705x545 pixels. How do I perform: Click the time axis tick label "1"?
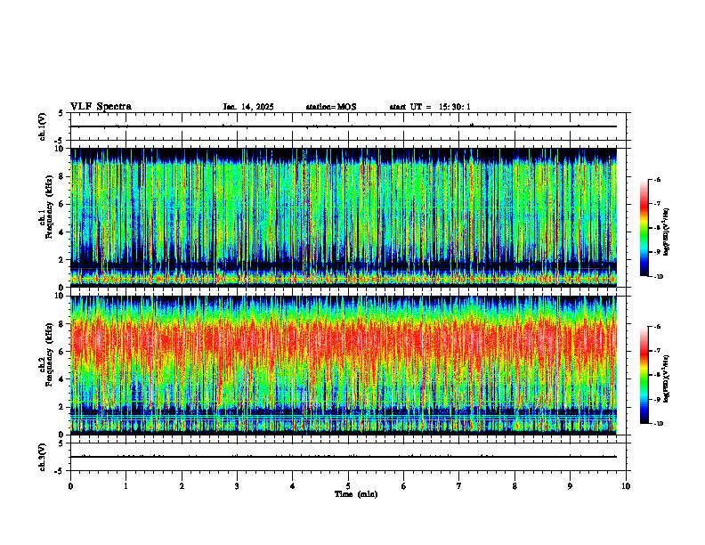click(x=126, y=486)
